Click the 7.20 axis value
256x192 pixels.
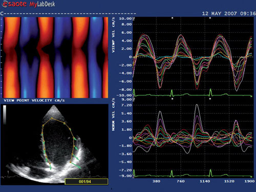click(126, 105)
